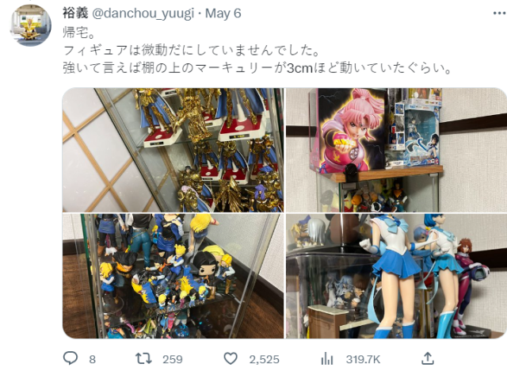Click the first tweet line 帰宅。

(79, 33)
